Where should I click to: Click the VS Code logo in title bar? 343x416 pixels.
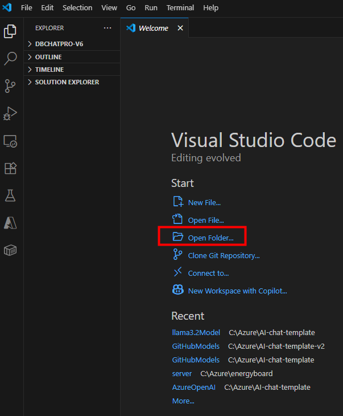coord(7,7)
